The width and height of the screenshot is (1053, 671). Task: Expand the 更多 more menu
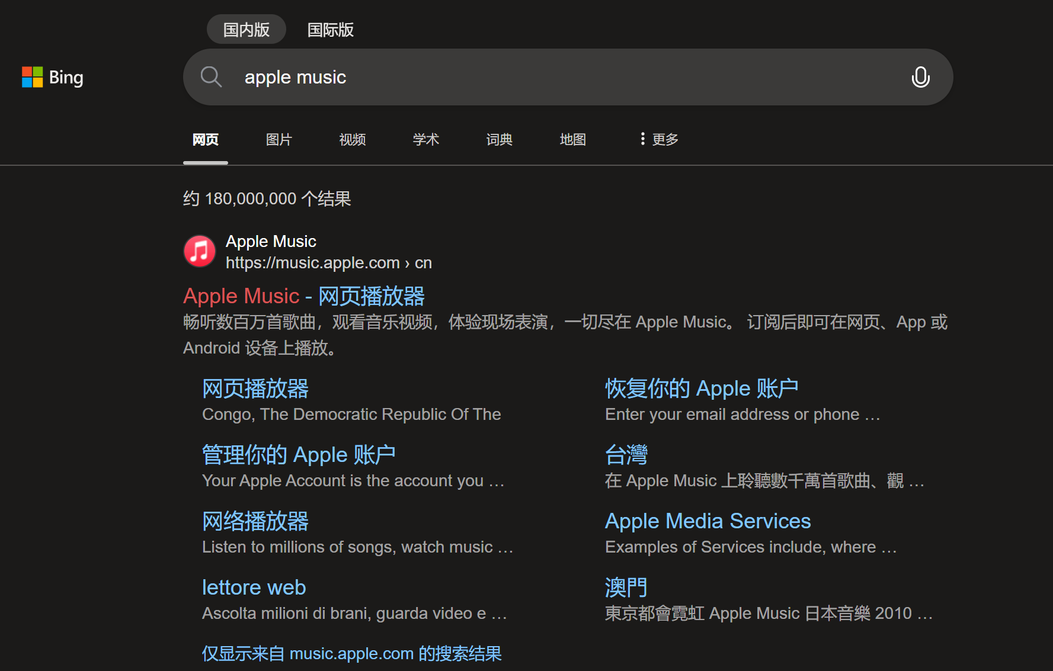pyautogui.click(x=659, y=139)
